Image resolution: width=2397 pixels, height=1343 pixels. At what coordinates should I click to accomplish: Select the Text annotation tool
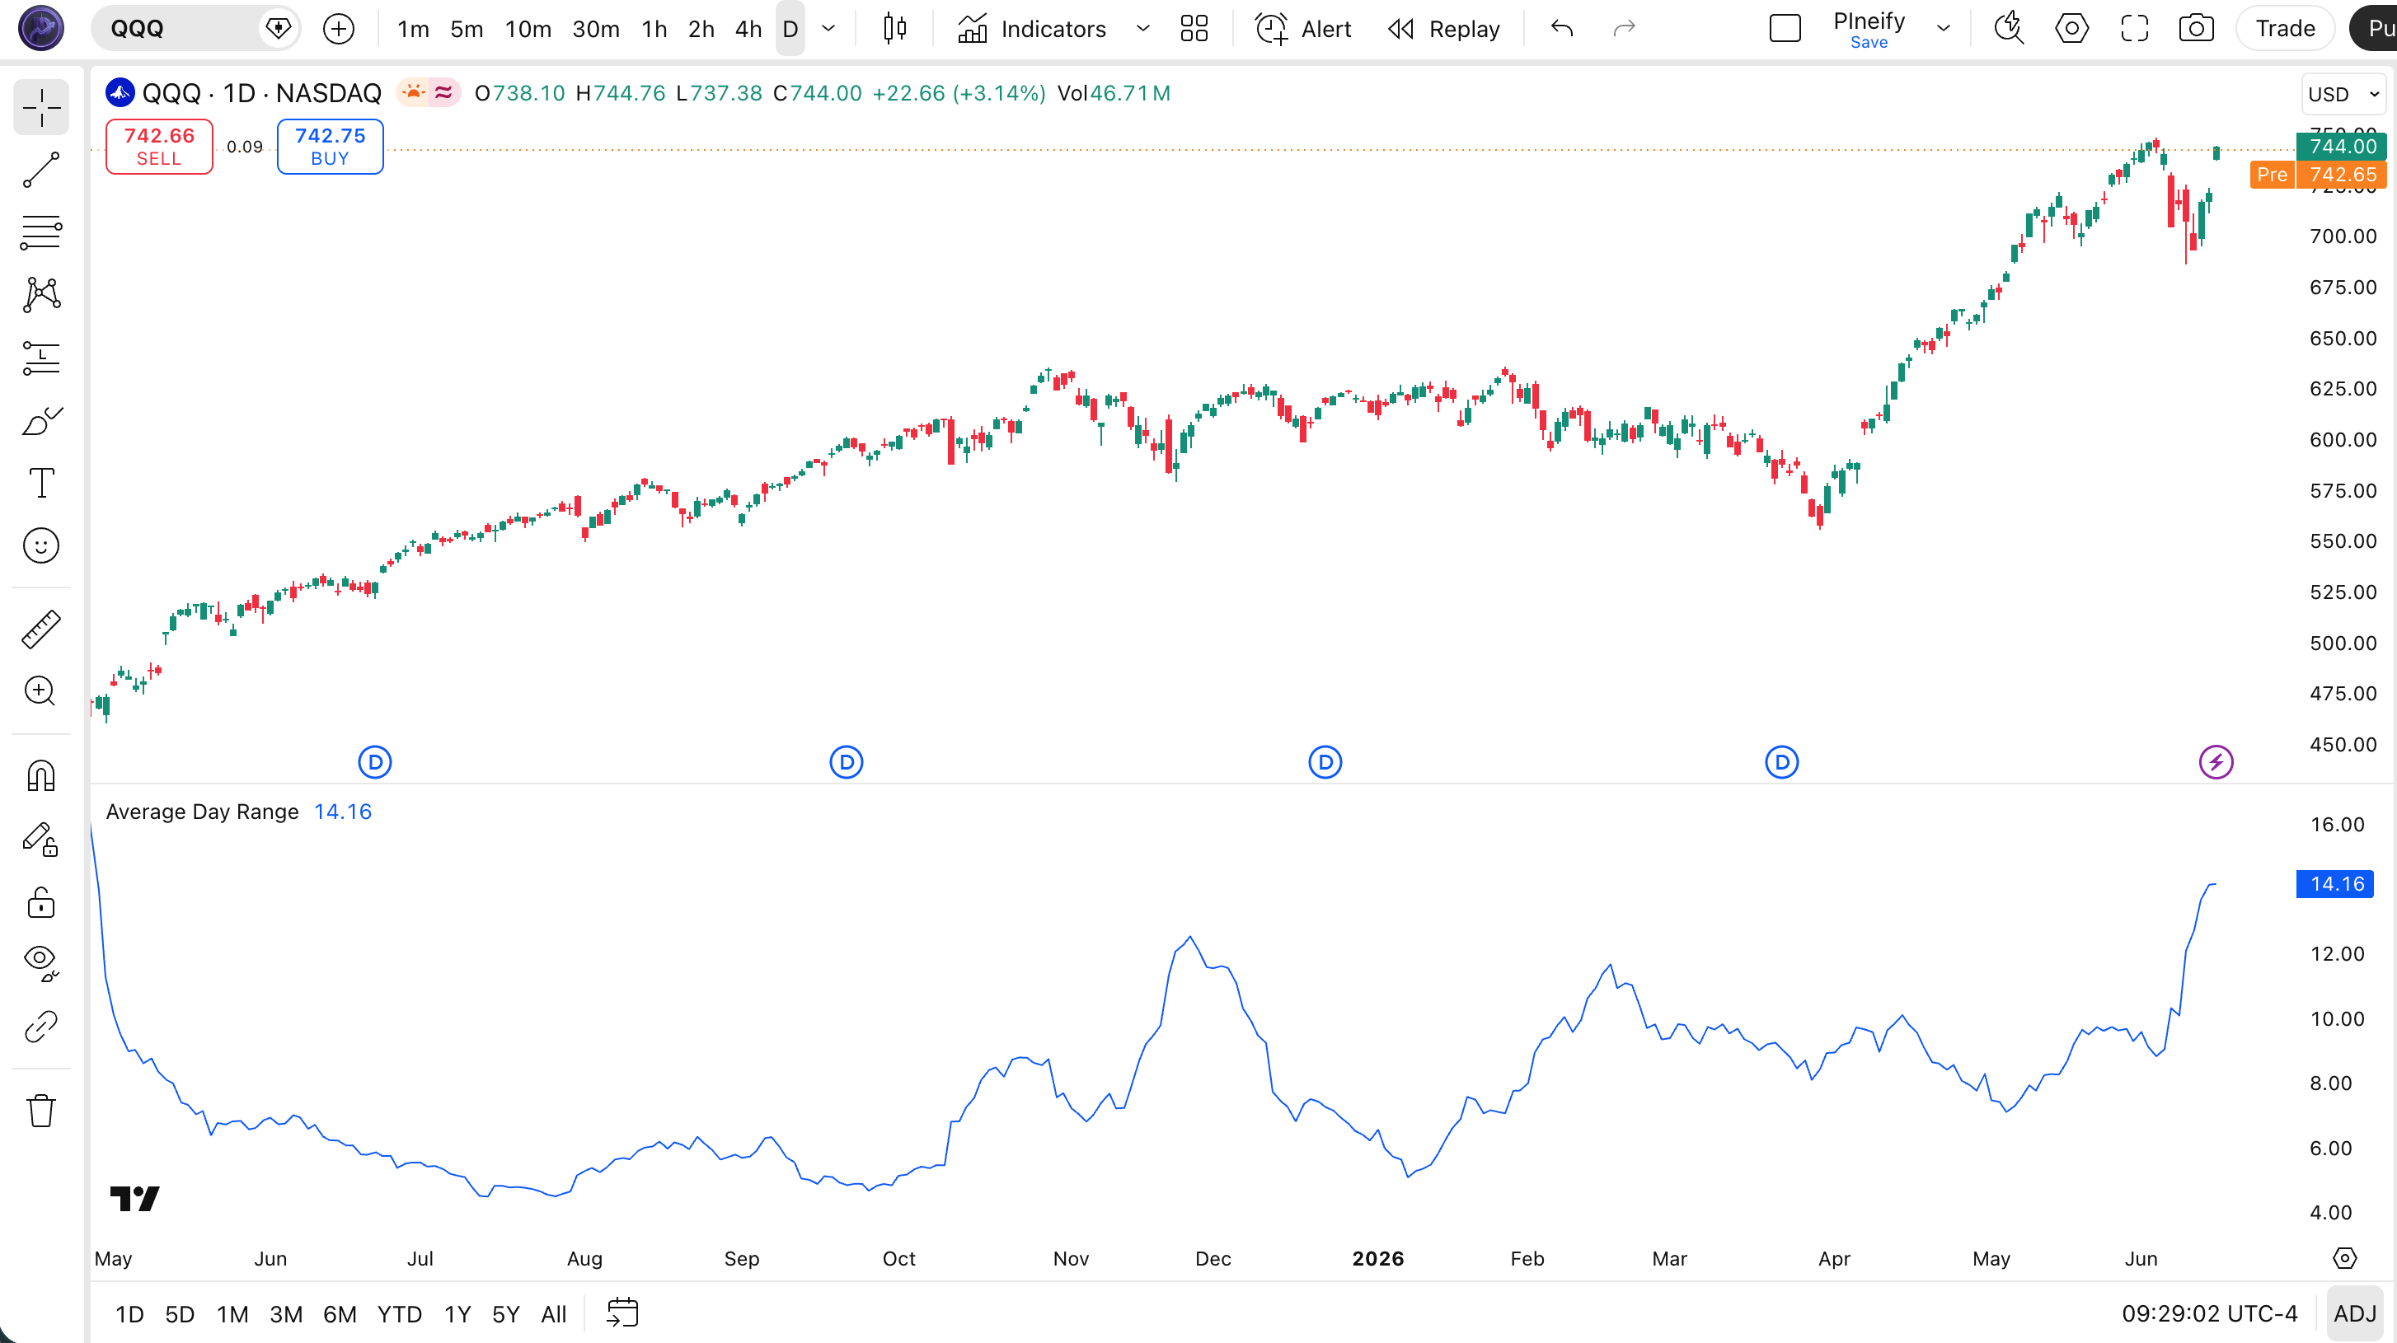coord(41,483)
